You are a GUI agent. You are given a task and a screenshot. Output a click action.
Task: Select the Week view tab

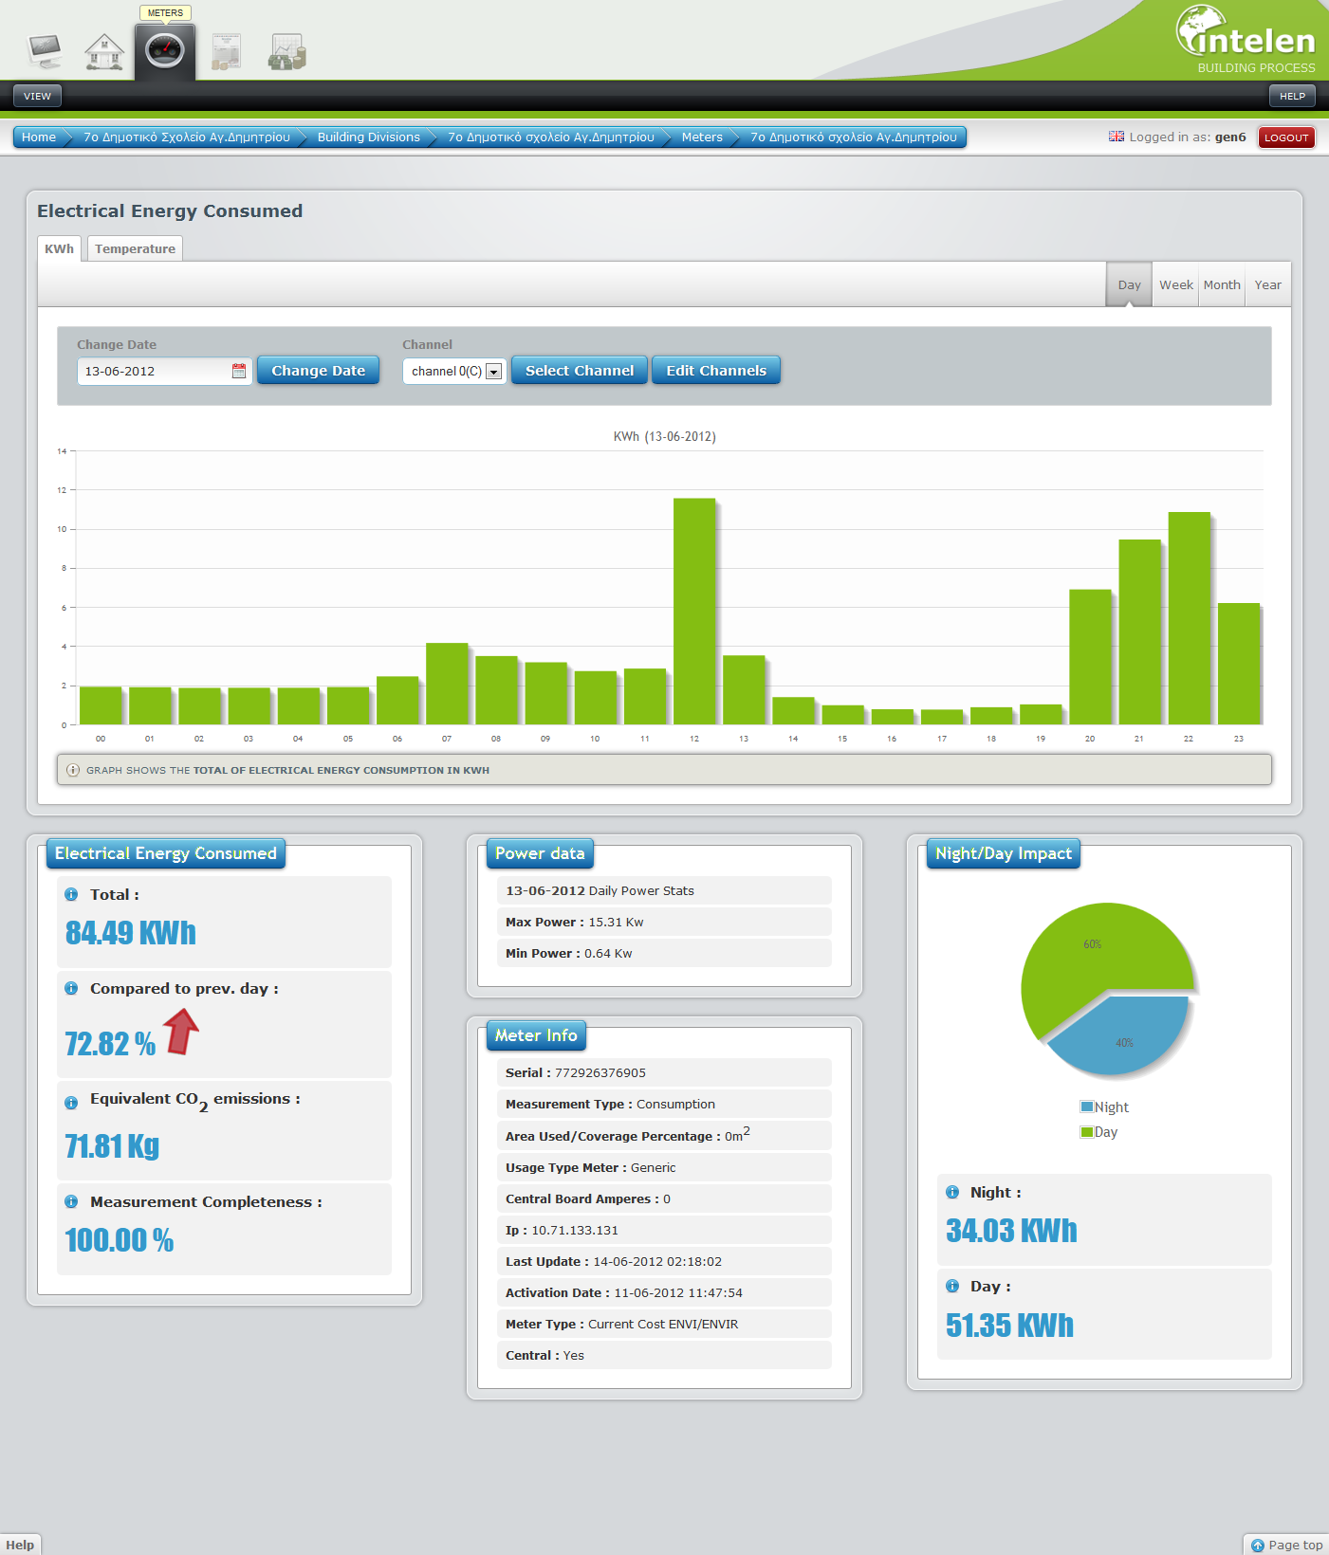(x=1175, y=284)
